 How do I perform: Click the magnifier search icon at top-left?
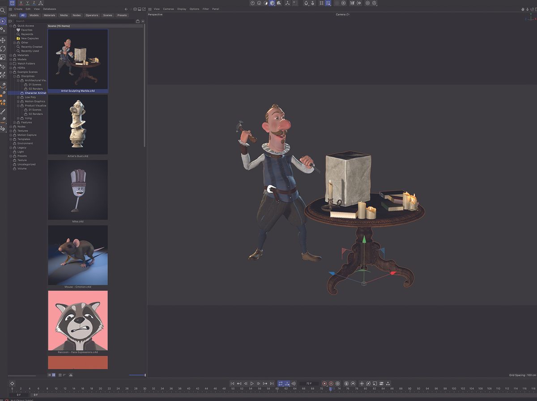[x=3, y=9]
